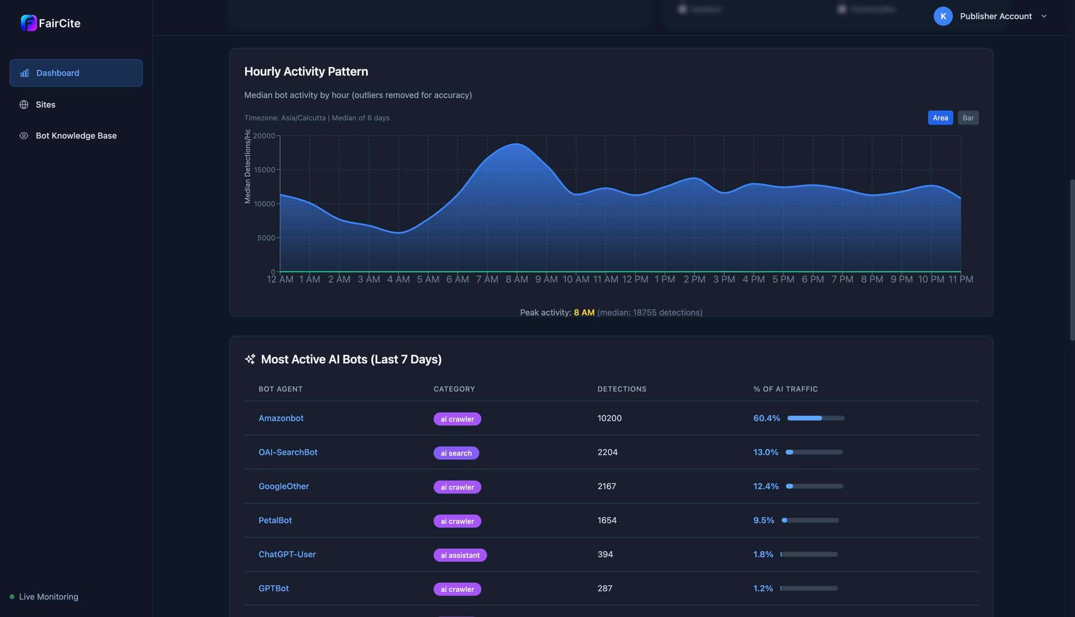Navigate to Bot Knowledge Base
The image size is (1075, 617).
click(76, 135)
